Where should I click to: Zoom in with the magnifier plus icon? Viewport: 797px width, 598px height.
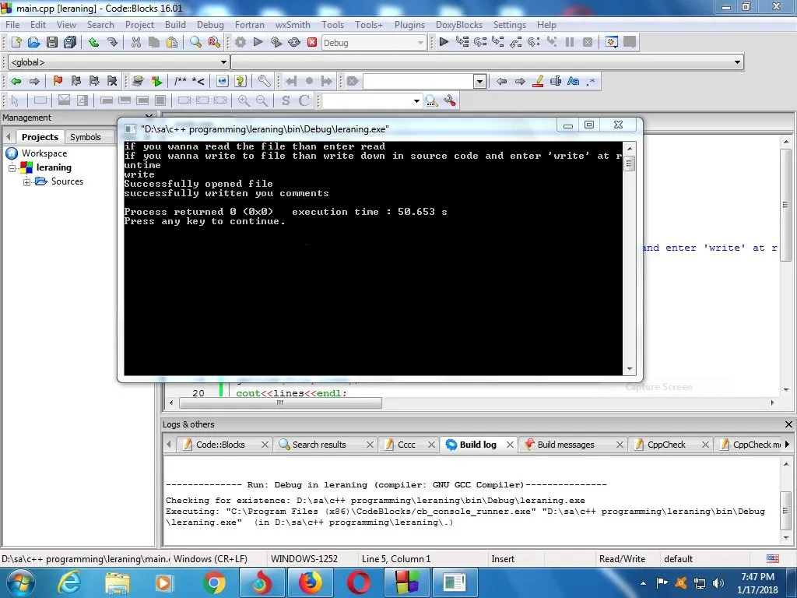tap(244, 100)
